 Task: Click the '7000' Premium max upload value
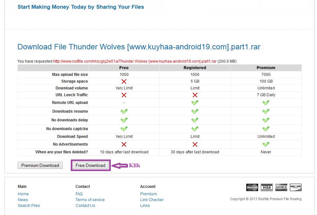(266, 75)
